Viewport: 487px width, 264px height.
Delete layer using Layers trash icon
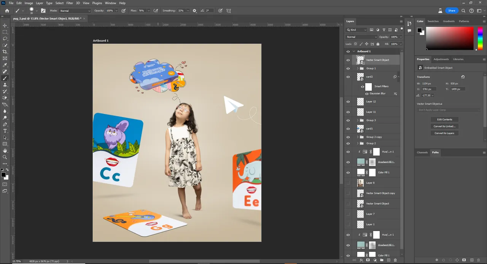pos(395,260)
